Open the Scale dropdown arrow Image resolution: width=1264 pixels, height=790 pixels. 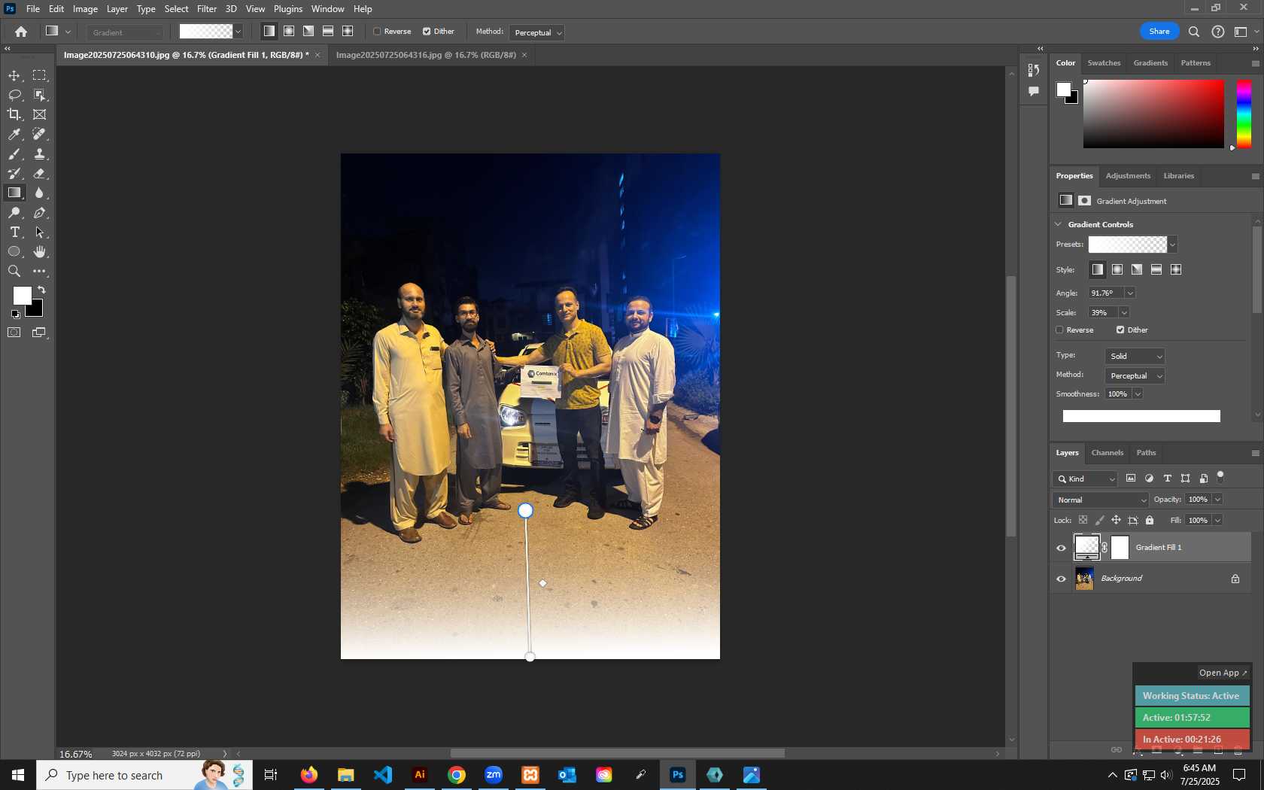pyautogui.click(x=1124, y=313)
